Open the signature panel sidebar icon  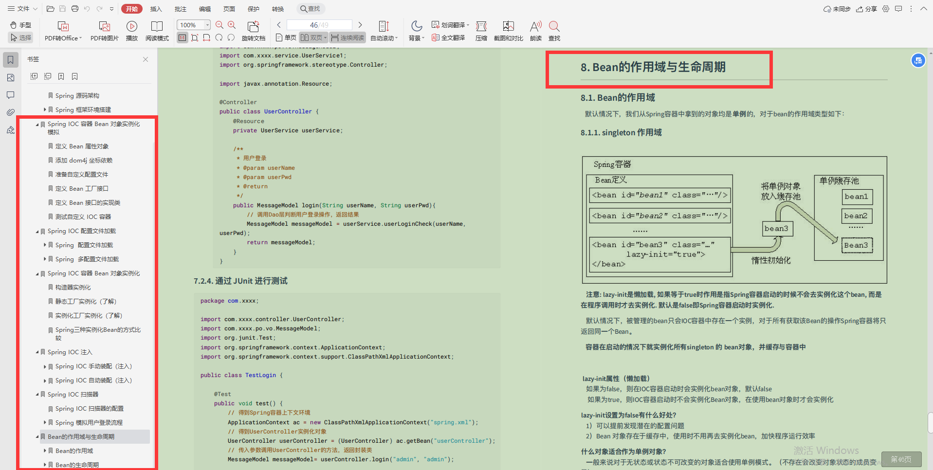coord(11,130)
